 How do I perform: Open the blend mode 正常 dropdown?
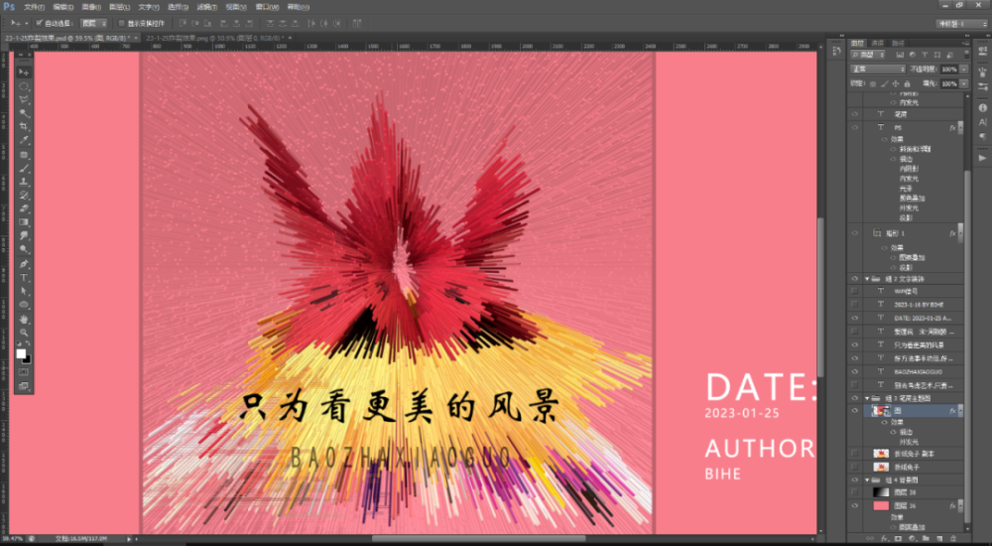[x=878, y=69]
